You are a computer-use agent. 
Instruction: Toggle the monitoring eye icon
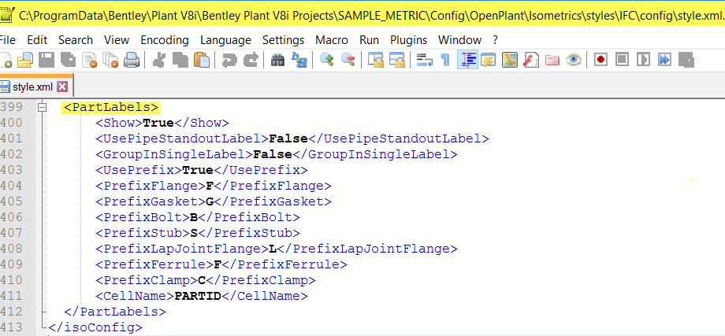click(x=574, y=60)
